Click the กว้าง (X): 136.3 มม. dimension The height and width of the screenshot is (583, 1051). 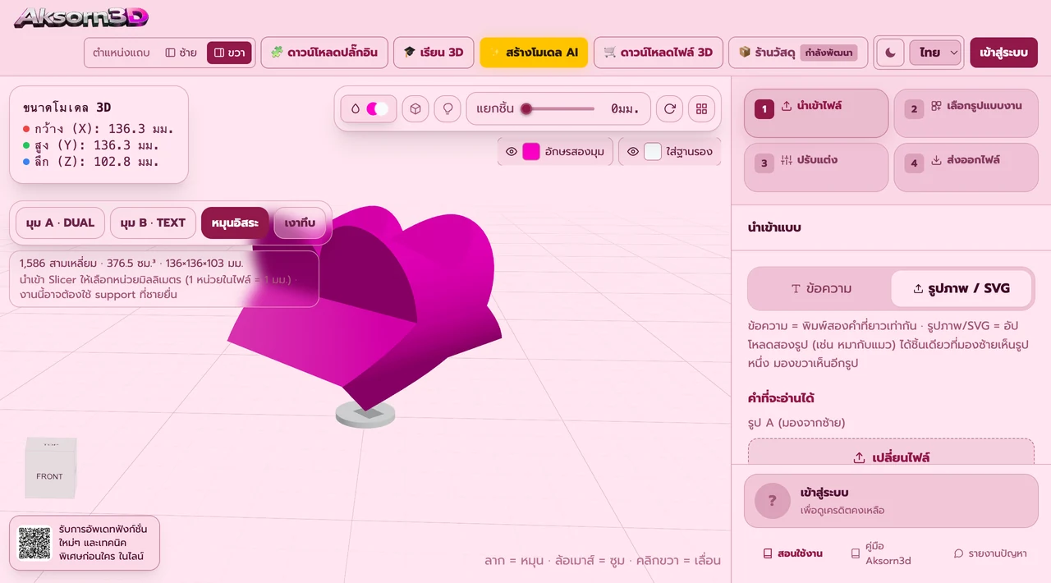tap(98, 129)
